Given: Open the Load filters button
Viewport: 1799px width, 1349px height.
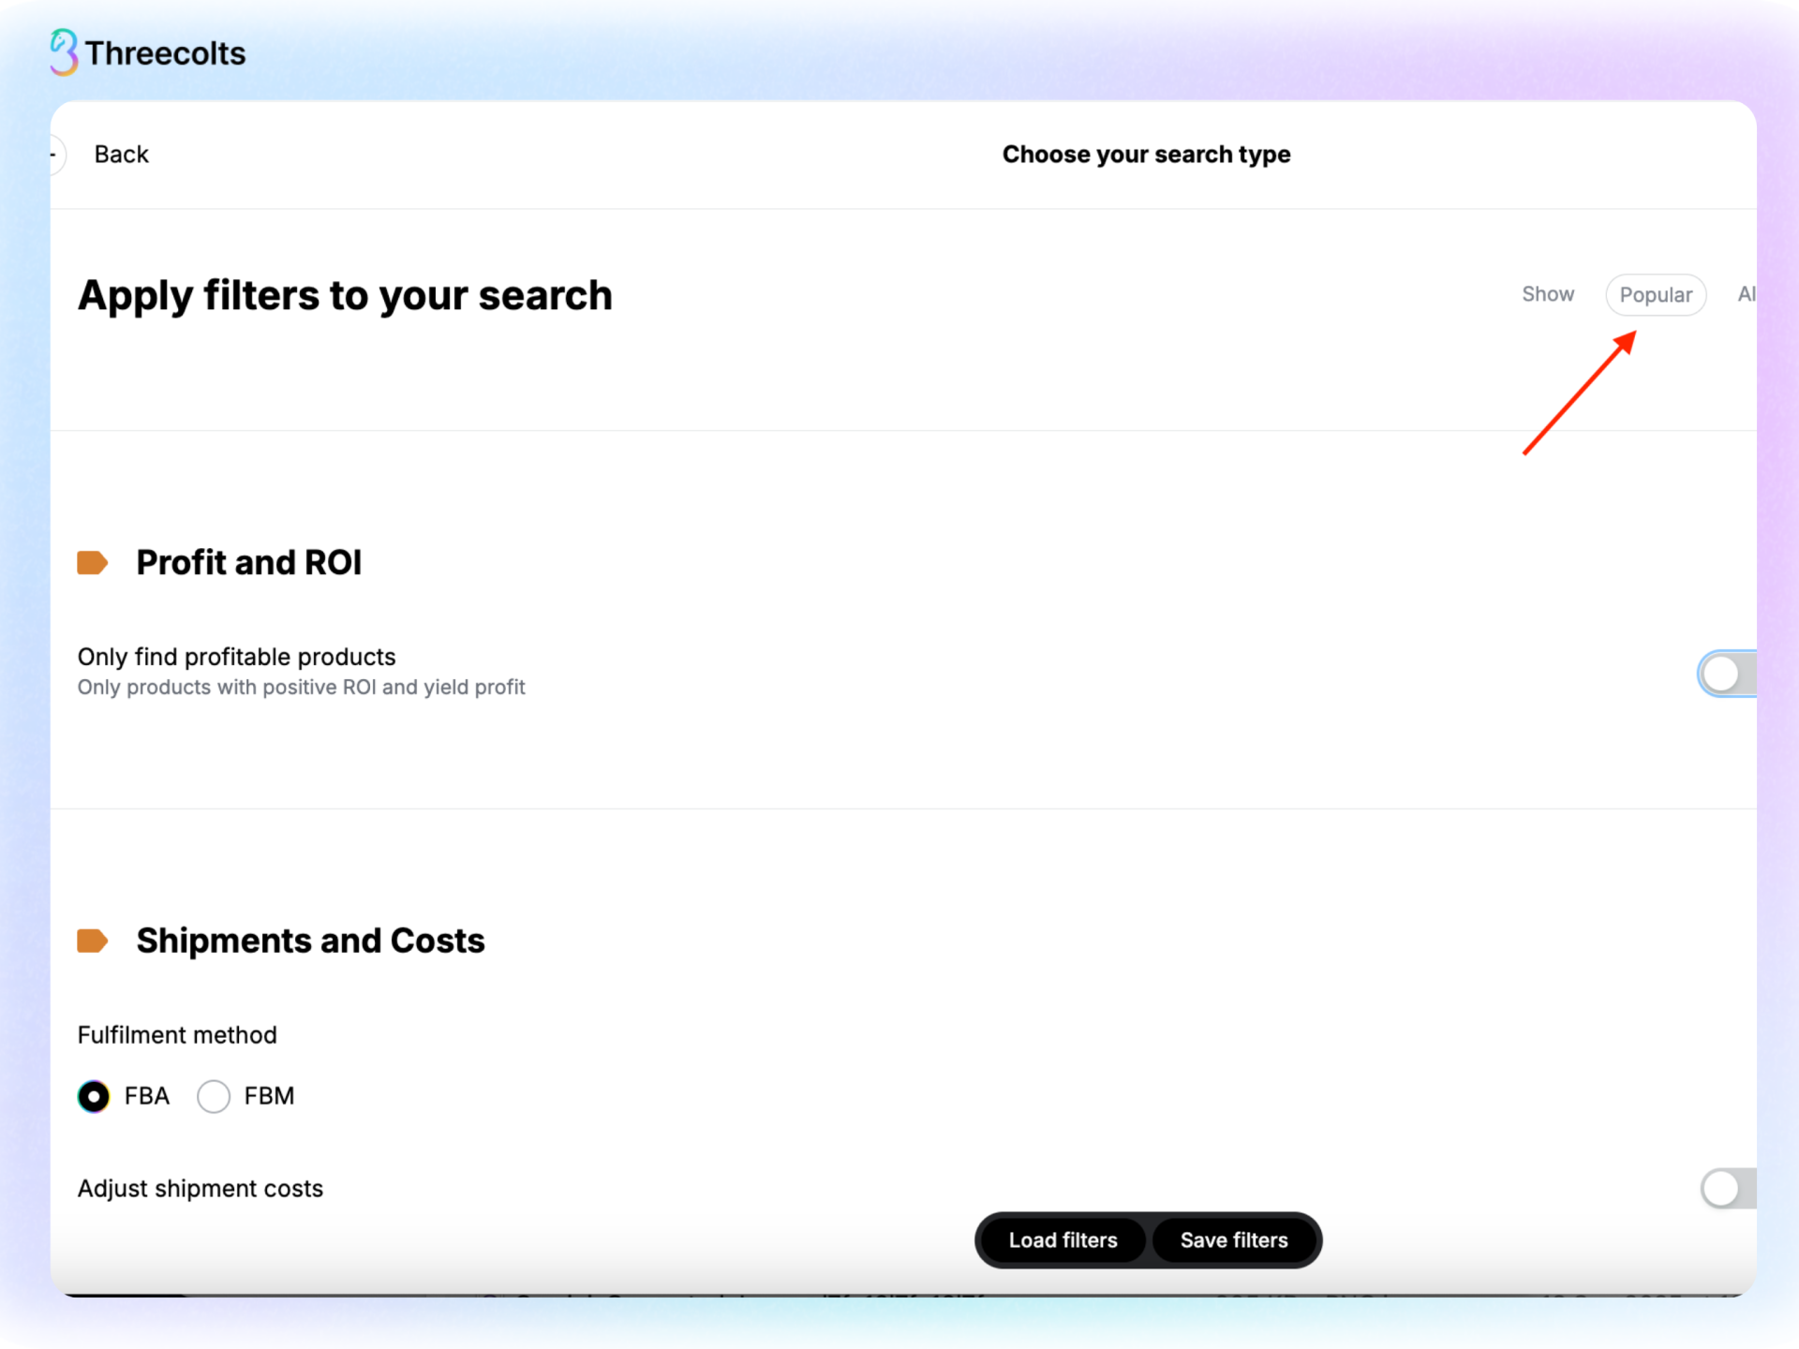Looking at the screenshot, I should pos(1063,1240).
